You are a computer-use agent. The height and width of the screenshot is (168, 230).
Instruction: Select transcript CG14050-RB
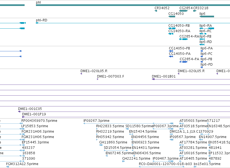click(179, 26)
